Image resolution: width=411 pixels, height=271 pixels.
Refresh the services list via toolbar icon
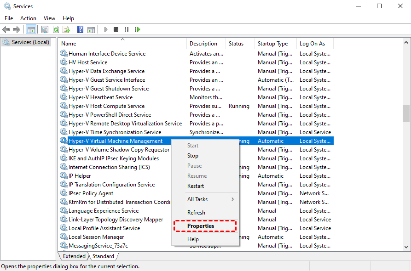point(56,29)
